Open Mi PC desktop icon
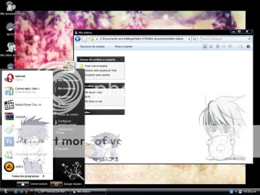The height and width of the screenshot is (195, 260). coord(11,29)
